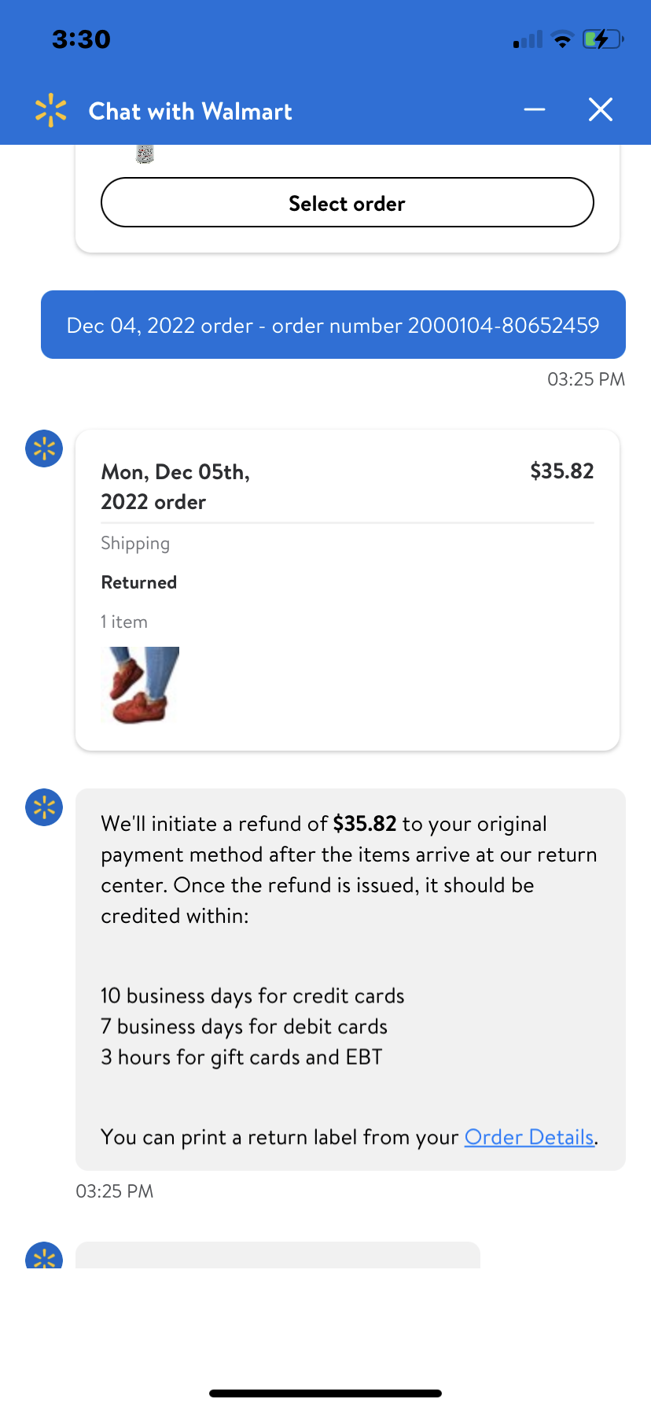Image resolution: width=651 pixels, height=1410 pixels.
Task: Tap the red slippers product thumbnail
Action: coord(140,685)
